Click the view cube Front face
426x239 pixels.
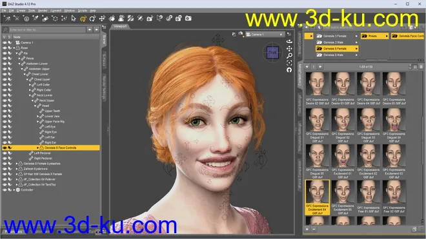[x=272, y=52]
